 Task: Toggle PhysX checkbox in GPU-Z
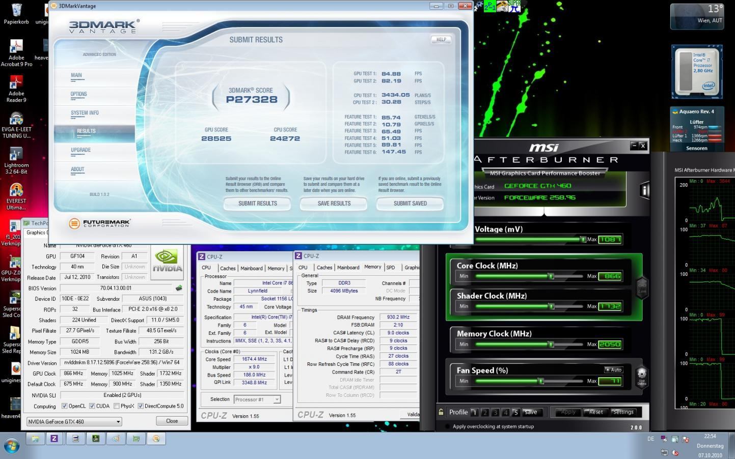pyautogui.click(x=117, y=406)
